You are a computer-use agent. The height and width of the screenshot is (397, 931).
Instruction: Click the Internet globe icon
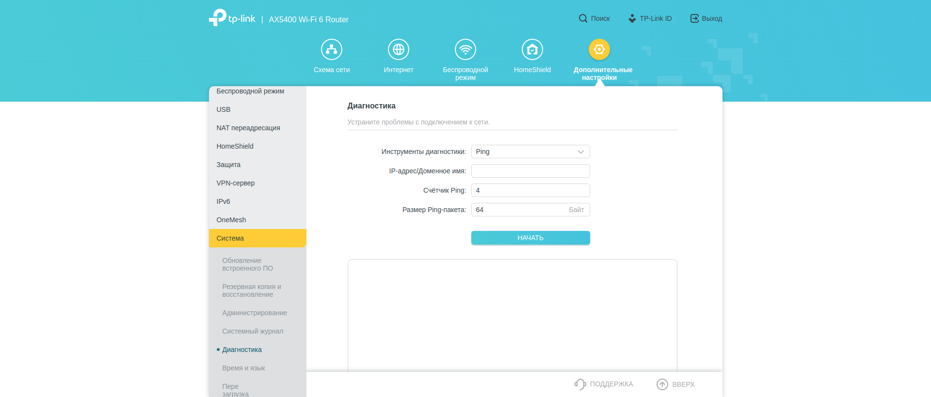click(399, 49)
